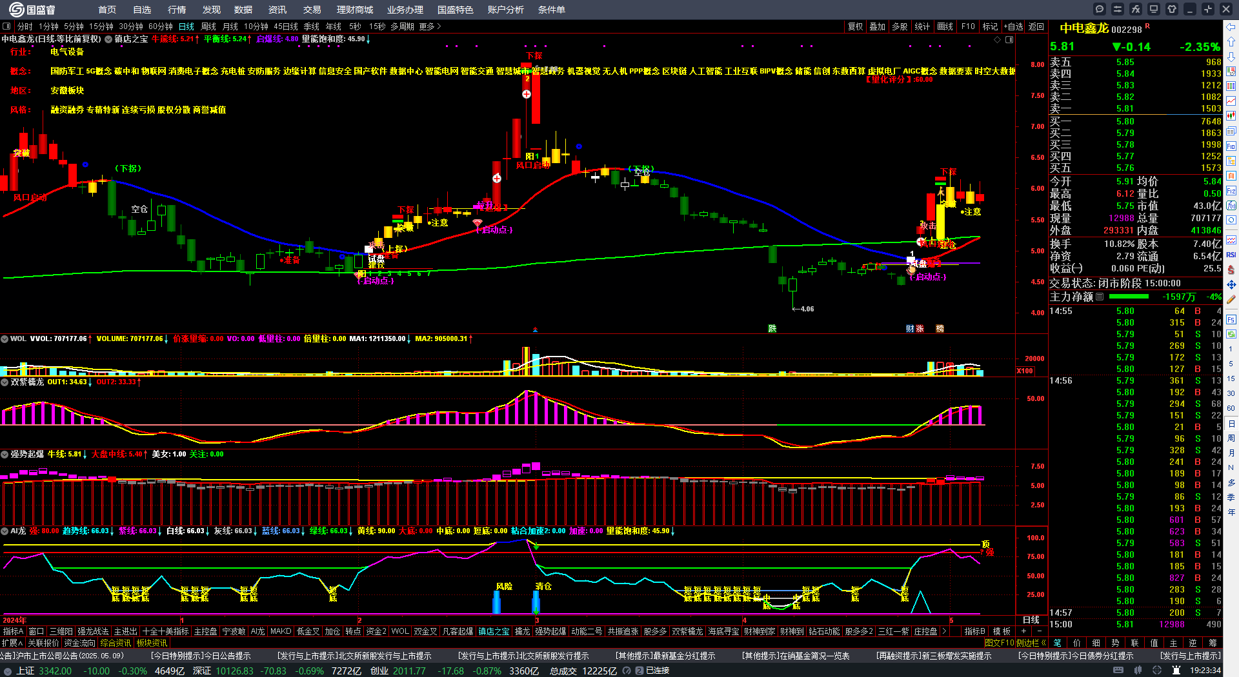The width and height of the screenshot is (1239, 677).
Task: Click the F5 icon in right sidebar
Action: (1231, 319)
